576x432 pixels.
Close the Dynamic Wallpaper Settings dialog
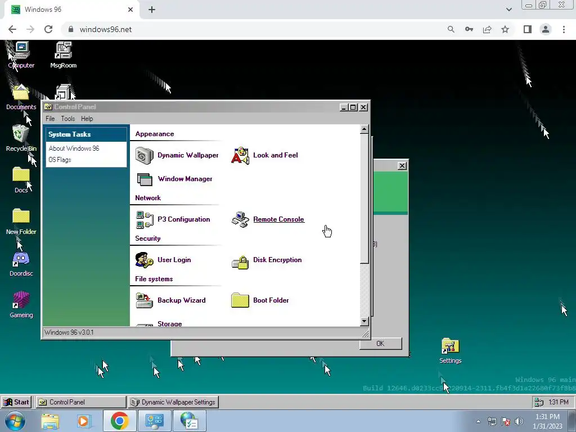(x=402, y=166)
